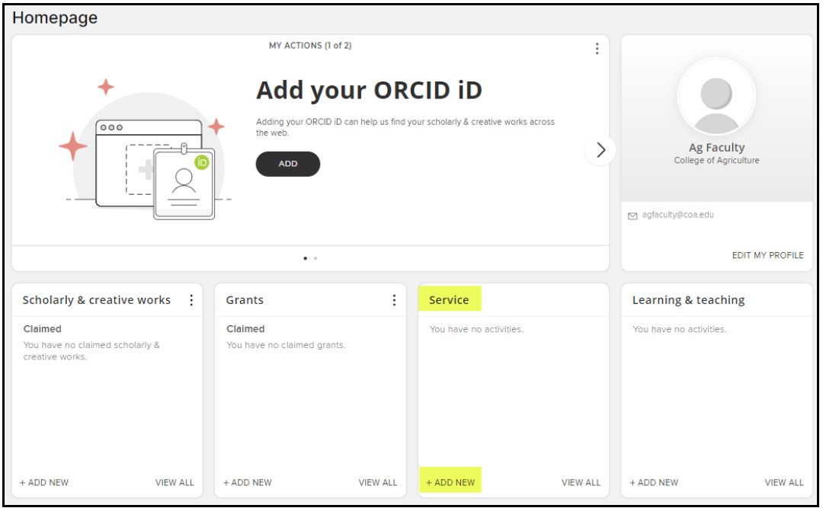The height and width of the screenshot is (508, 823).
Task: Open the Scholarly & creative works card menu
Action: coord(193,299)
